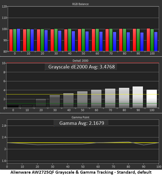Click the DeltaE bar at 50 percent
Image resolution: width=162 pixels, height=175 pixels.
coord(82,99)
